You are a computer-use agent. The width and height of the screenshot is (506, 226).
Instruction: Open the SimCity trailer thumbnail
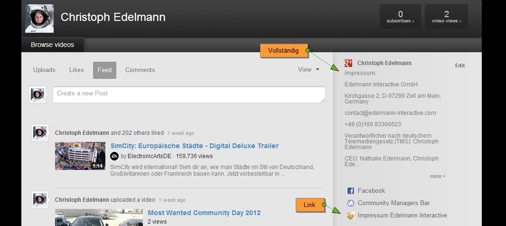point(80,156)
